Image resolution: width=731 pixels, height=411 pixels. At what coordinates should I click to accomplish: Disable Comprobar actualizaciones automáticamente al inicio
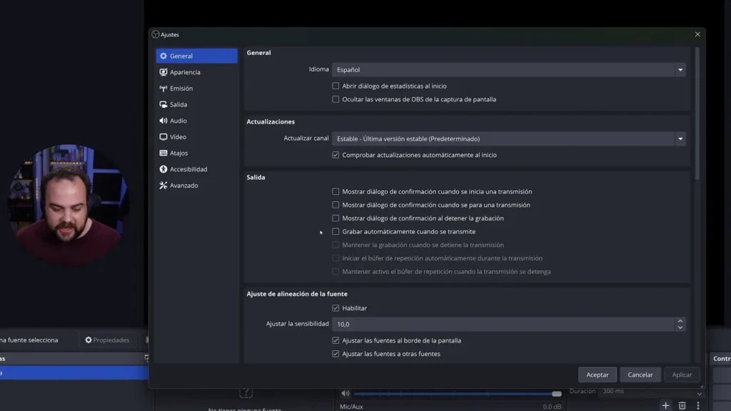[x=336, y=154]
